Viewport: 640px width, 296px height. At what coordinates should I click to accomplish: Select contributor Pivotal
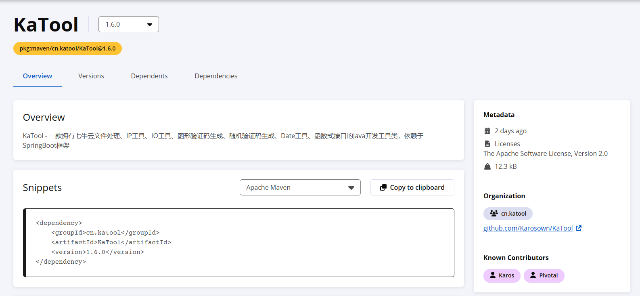coord(544,276)
